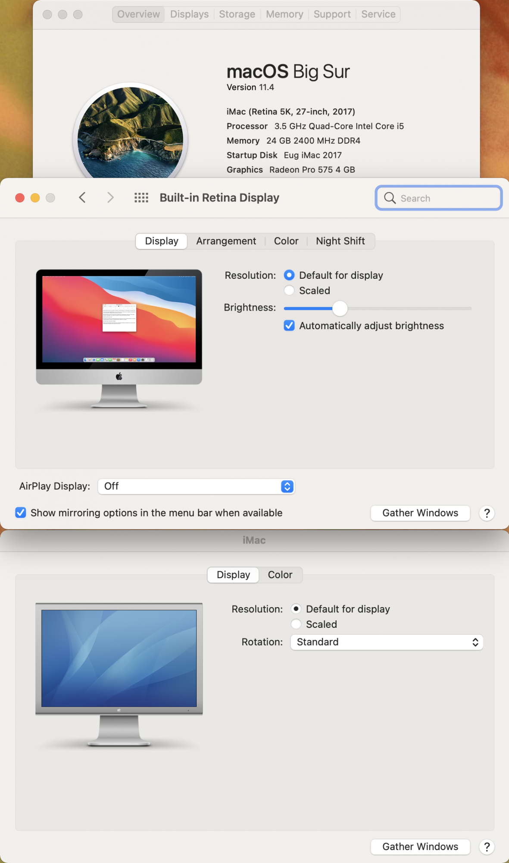Toggle Automatically adjust brightness
509x863 pixels.
(x=289, y=326)
